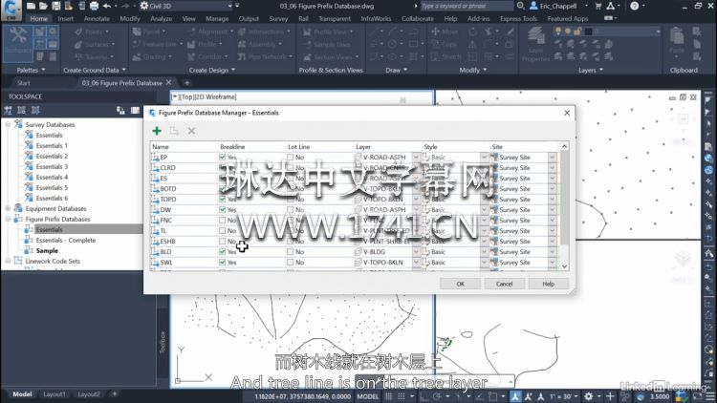Click the Customization menu icon on status bar
The image size is (717, 403).
coord(710,396)
